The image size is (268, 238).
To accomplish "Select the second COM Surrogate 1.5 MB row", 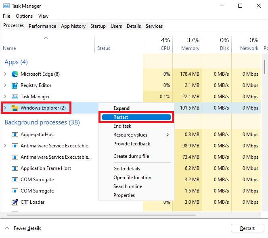I will (131, 191).
